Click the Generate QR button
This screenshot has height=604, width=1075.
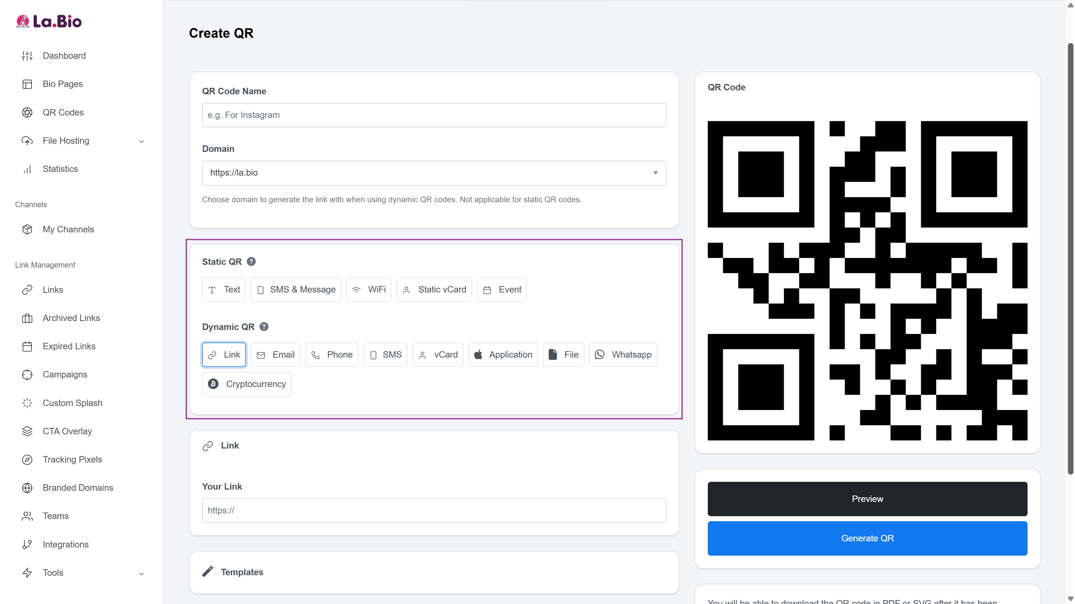867,538
